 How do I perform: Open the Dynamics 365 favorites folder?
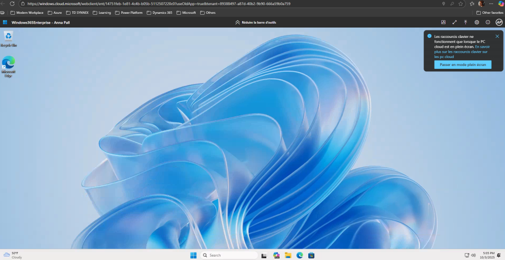[x=160, y=13]
